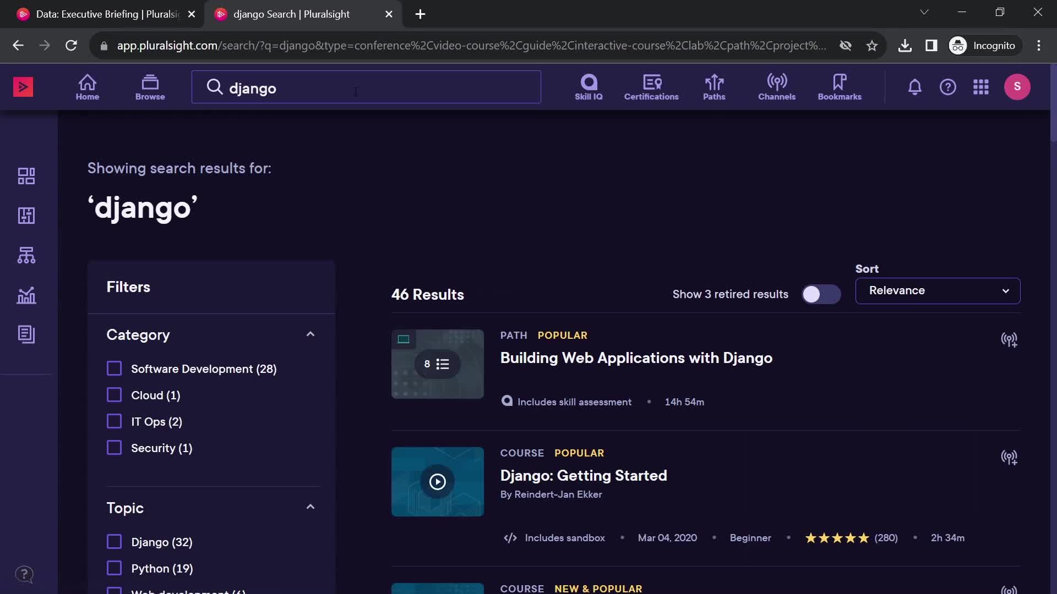Image resolution: width=1057 pixels, height=594 pixels.
Task: Open the Certifications page
Action: pos(651,87)
